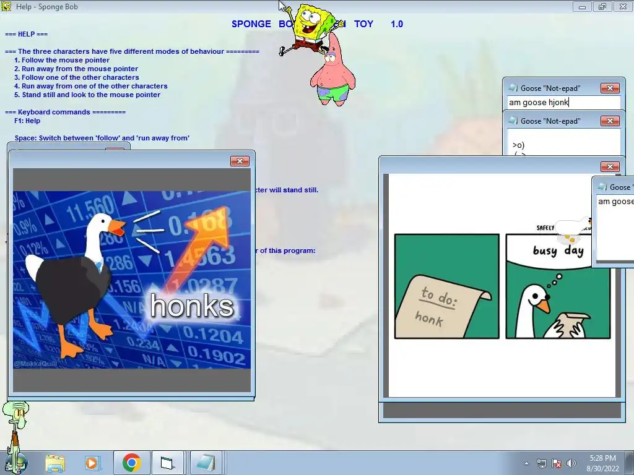Click the 'F1: Help' line
This screenshot has height=475, width=634.
click(x=27, y=121)
